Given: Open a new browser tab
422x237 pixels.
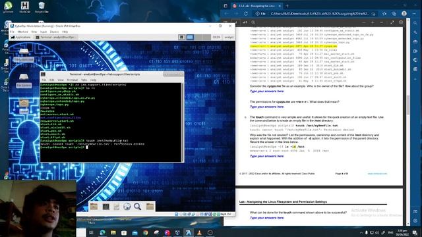Looking at the screenshot, I should click(x=287, y=6).
